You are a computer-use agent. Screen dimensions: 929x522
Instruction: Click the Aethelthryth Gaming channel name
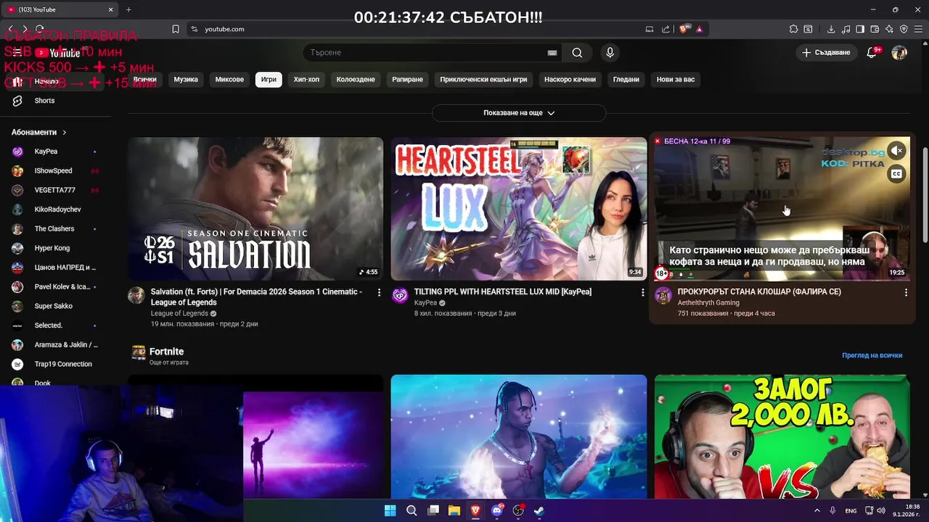pos(708,303)
